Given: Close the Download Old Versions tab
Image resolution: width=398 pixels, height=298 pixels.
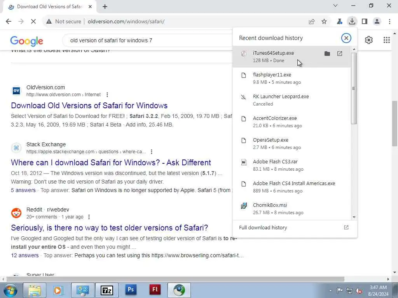Looking at the screenshot, I should tap(90, 7).
